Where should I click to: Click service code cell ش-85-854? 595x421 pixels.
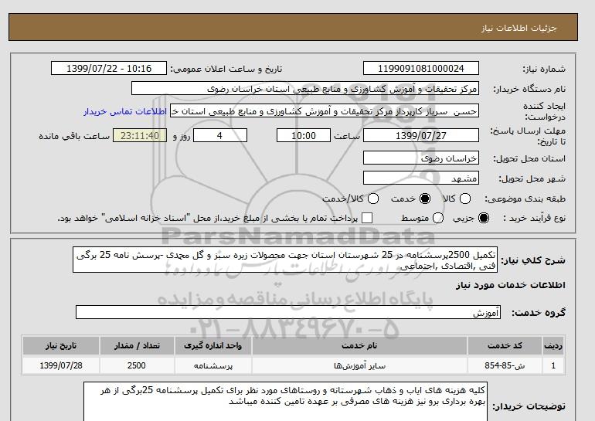[505, 365]
